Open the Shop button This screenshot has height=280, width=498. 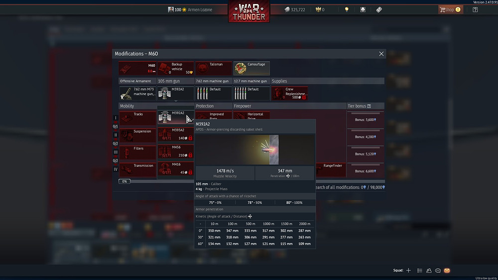450,9
